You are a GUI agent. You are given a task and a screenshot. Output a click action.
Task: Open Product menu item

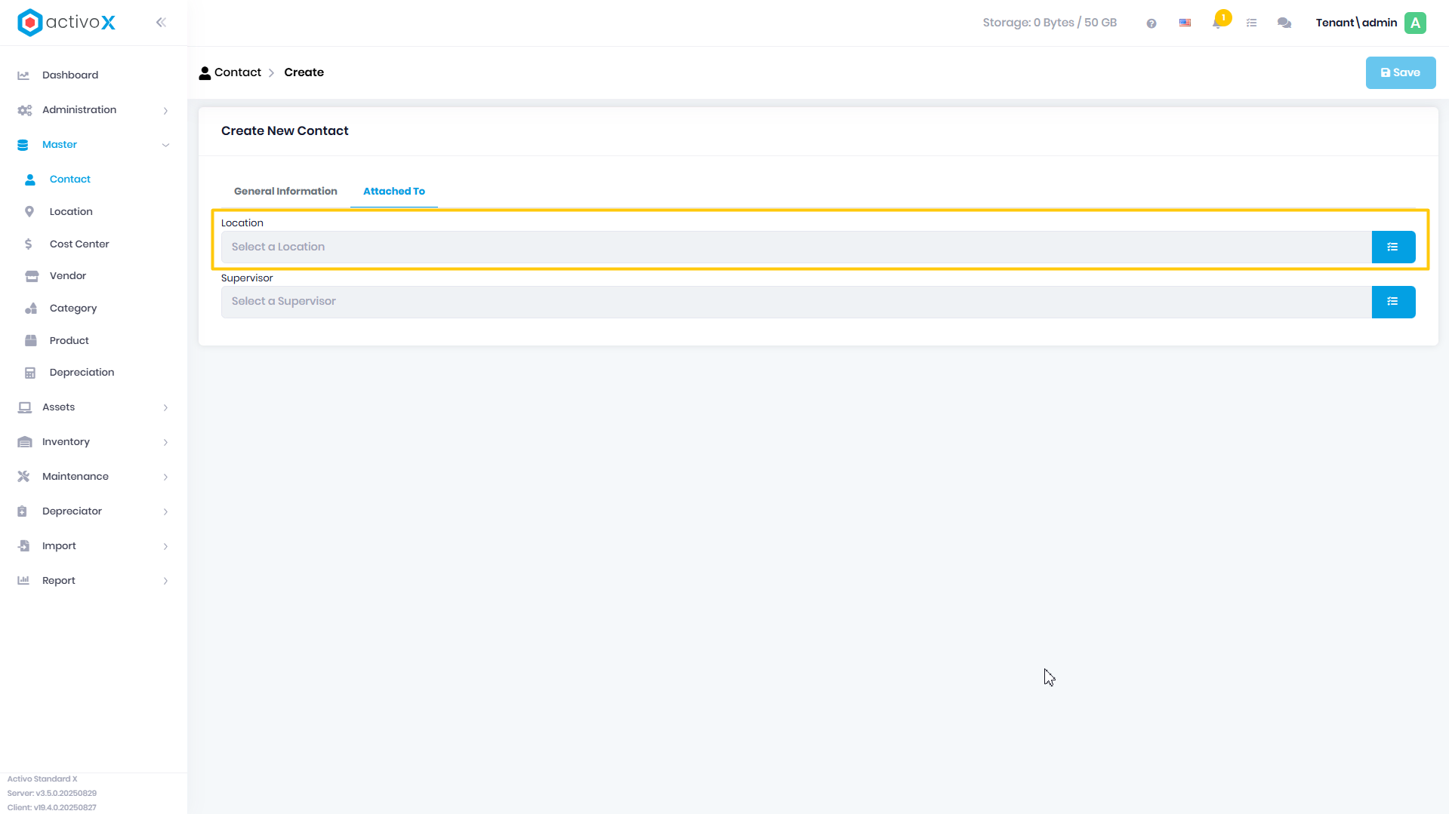tap(69, 341)
